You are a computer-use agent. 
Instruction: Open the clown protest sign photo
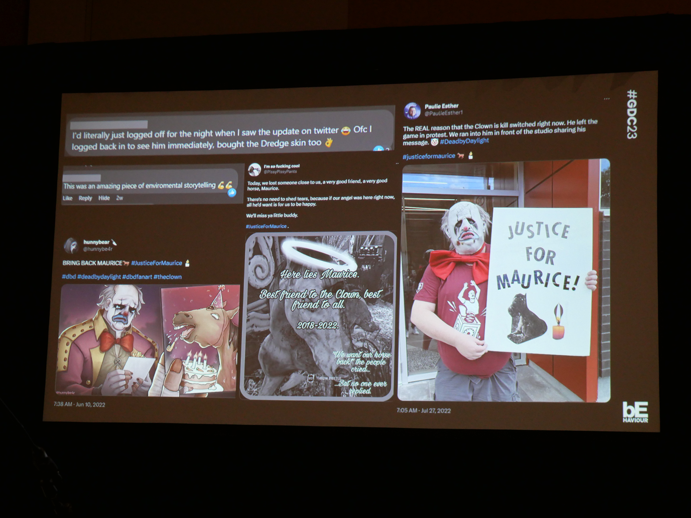coord(504,280)
